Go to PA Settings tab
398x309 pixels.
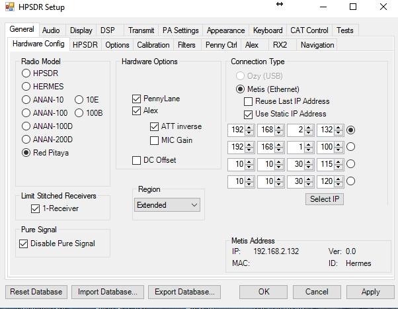coord(180,30)
